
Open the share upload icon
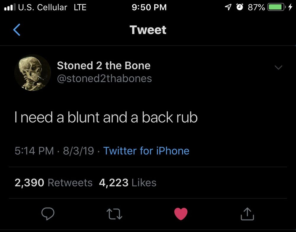247,214
